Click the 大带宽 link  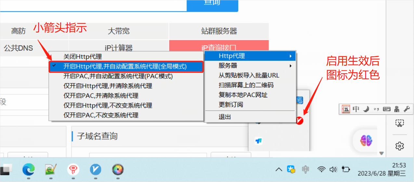pyautogui.click(x=119, y=31)
